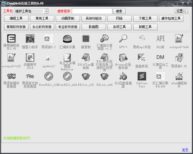The height and width of the screenshot is (154, 193).
Task: Open dll函数查看器 icon
Action: (123, 76)
